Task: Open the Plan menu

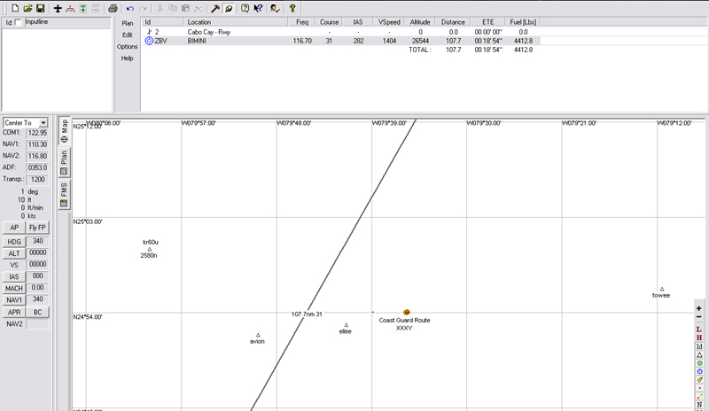Action: (128, 23)
